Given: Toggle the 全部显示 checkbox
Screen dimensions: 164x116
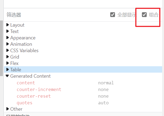Looking at the screenshot, I should [x=113, y=15].
